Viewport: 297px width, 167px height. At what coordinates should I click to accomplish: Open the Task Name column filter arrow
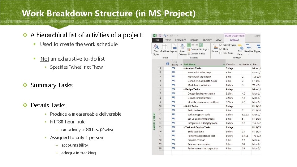(224, 65)
